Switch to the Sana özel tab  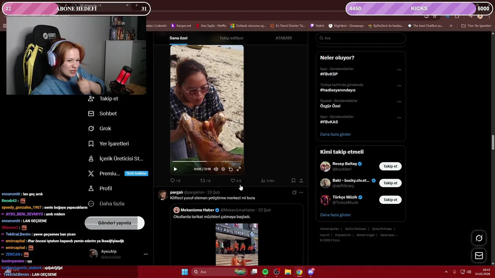[x=178, y=38]
